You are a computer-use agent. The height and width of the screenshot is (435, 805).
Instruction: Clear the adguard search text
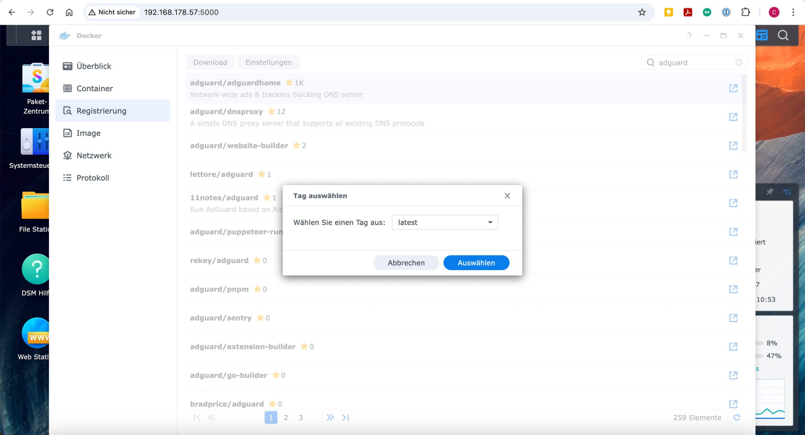tap(739, 63)
